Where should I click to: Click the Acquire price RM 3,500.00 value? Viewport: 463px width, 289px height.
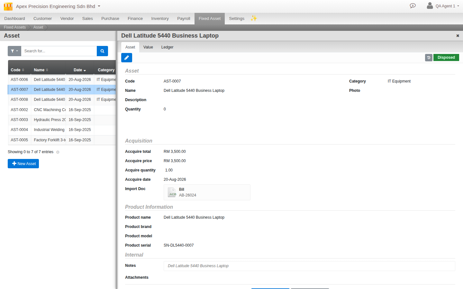175,161
